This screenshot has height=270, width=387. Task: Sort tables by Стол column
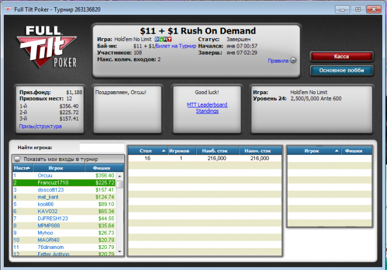pos(148,150)
